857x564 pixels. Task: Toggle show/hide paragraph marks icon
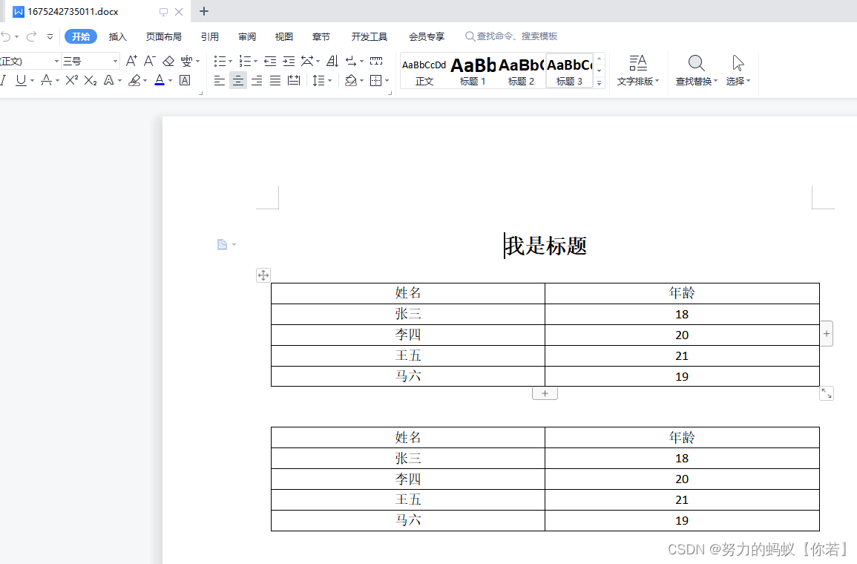pos(352,61)
